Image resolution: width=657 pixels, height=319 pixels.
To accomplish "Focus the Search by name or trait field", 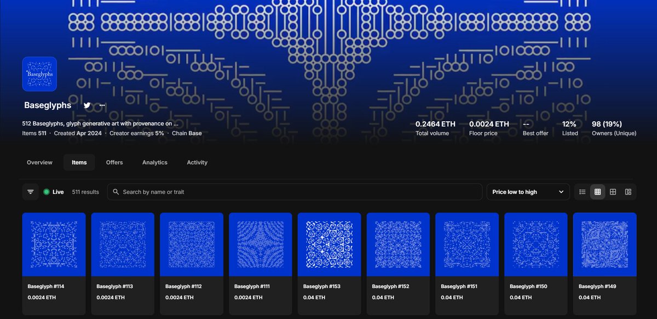I will 295,192.
